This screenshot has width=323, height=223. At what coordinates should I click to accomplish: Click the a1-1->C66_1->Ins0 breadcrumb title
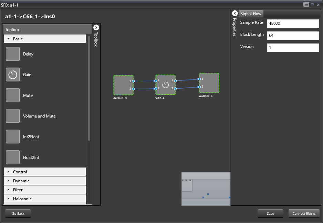point(30,17)
